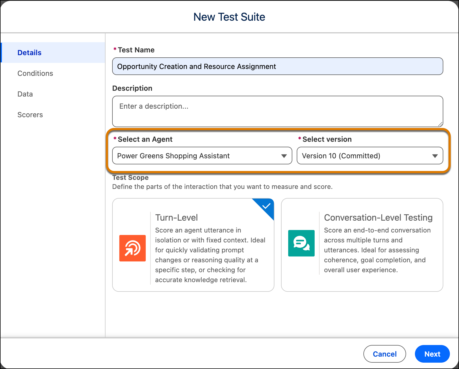Select the Turn-Level test scope card

pos(193,245)
